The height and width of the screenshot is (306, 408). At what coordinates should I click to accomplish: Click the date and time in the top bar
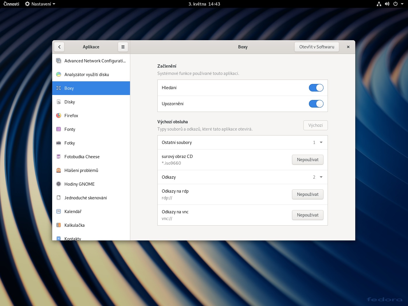pos(204,4)
